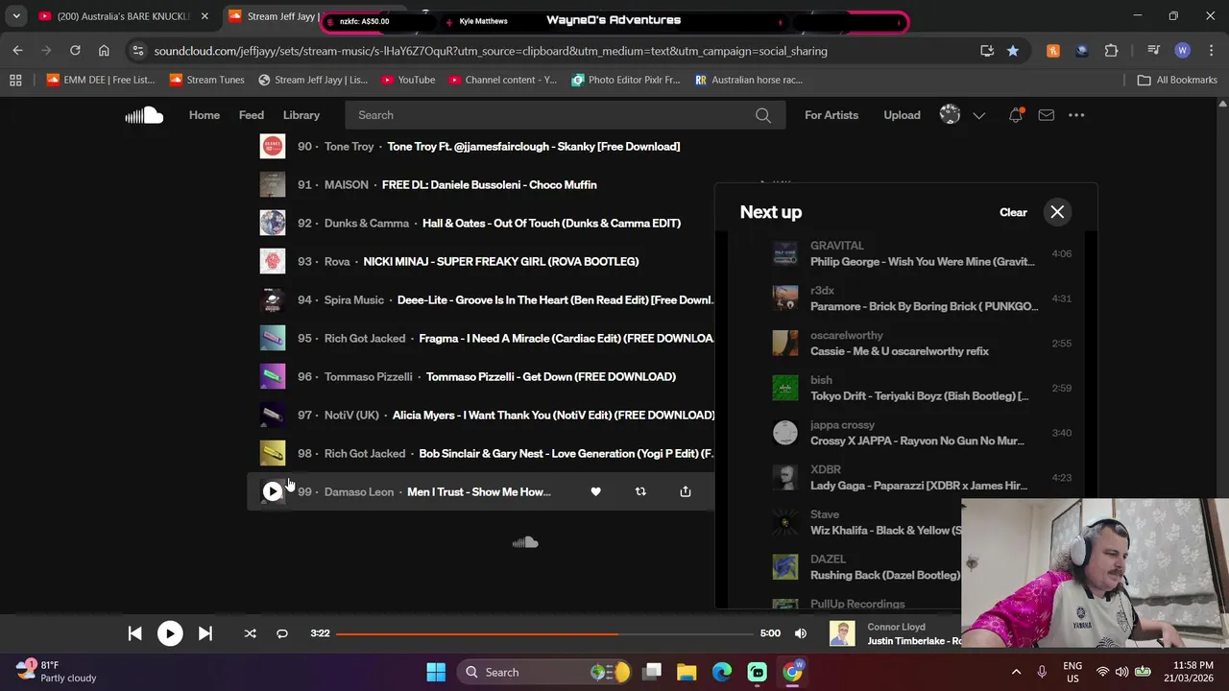Skip to previous track in player bar
The width and height of the screenshot is (1229, 691).
pyautogui.click(x=134, y=633)
